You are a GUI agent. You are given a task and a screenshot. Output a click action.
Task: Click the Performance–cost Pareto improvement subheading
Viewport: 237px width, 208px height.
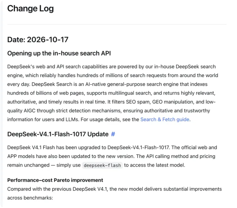55,180
